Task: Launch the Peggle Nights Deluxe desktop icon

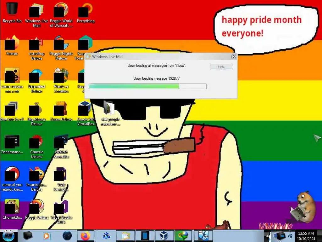Action: click(61, 48)
